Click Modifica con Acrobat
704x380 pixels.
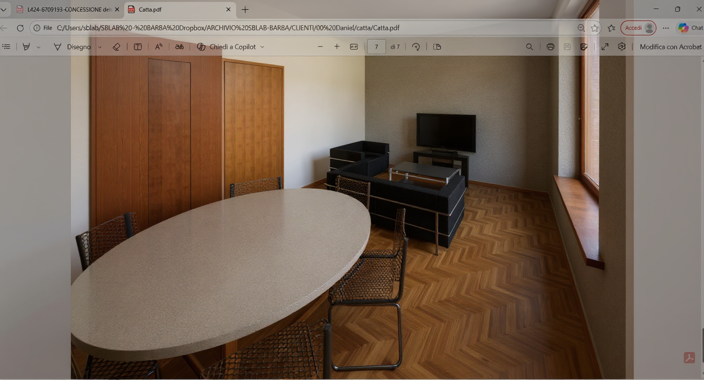point(670,46)
